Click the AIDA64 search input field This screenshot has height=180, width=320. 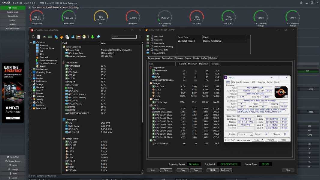(x=124, y=37)
